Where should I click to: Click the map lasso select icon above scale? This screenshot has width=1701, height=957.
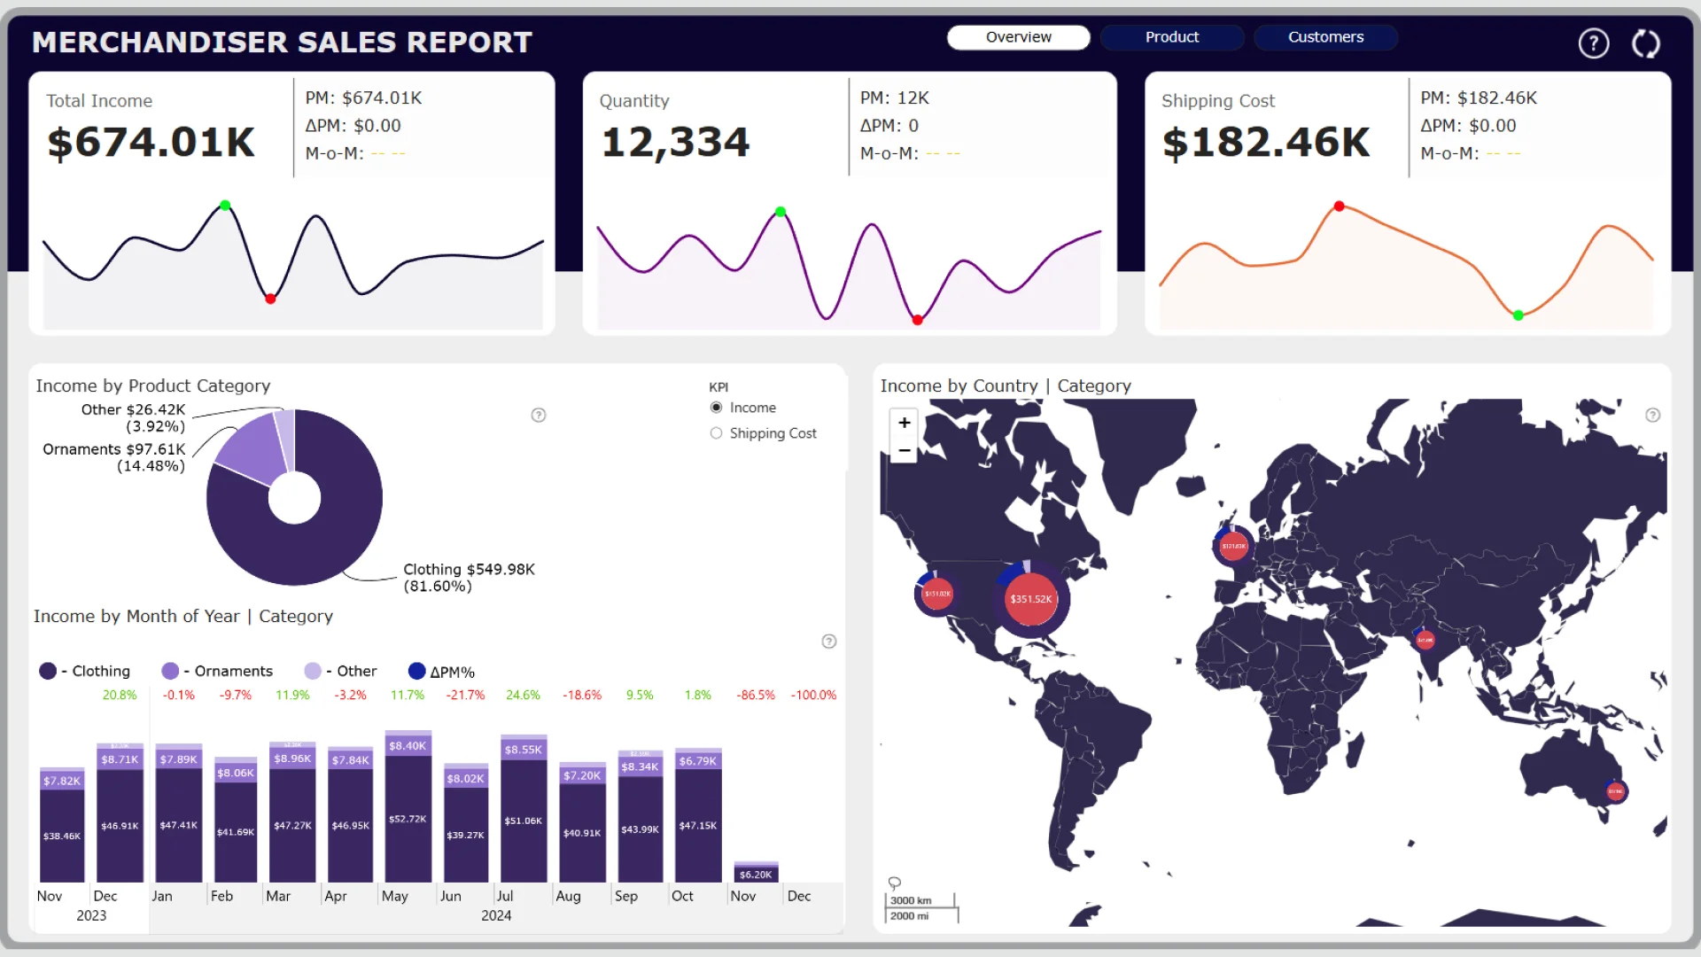coord(895,883)
